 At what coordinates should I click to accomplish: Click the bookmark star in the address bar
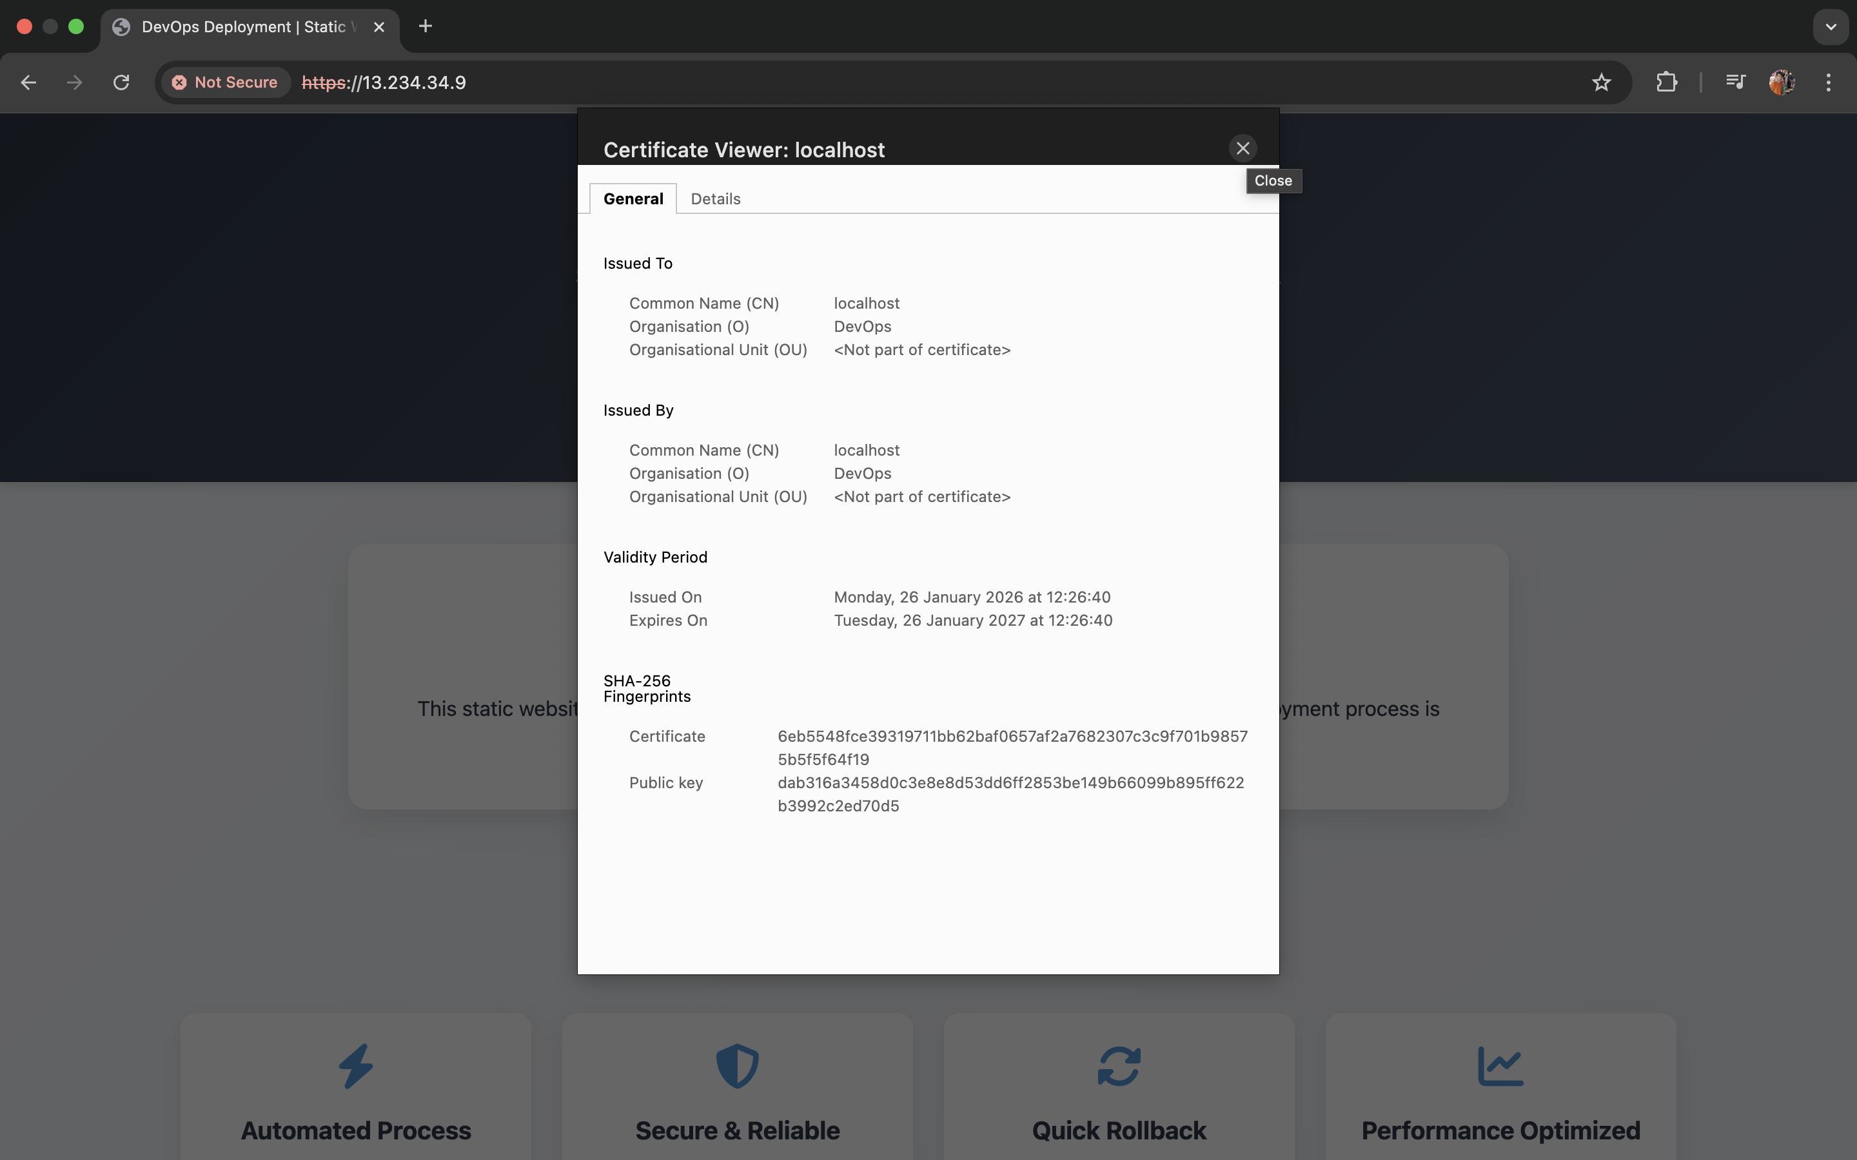click(1601, 82)
